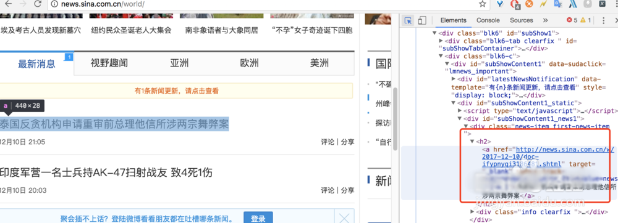Switch to Elements tab in DevTools

tap(453, 20)
